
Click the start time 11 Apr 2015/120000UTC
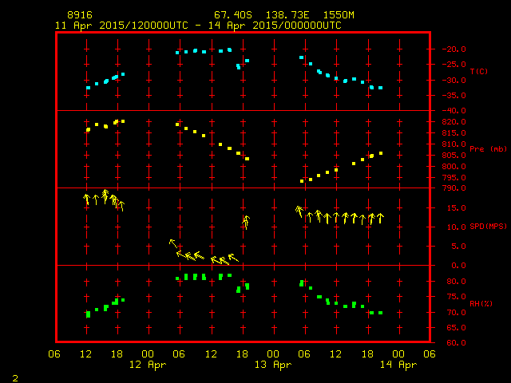(x=121, y=26)
